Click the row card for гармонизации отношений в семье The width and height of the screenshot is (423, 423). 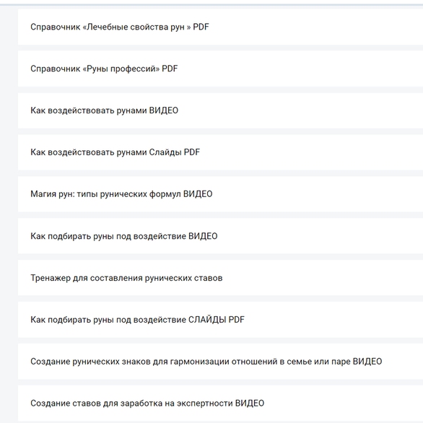click(220, 362)
